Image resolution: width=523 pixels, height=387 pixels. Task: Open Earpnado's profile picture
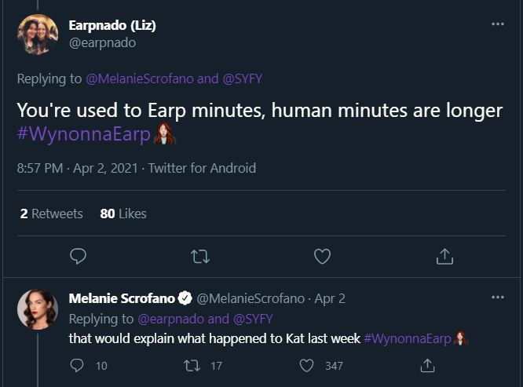click(38, 35)
